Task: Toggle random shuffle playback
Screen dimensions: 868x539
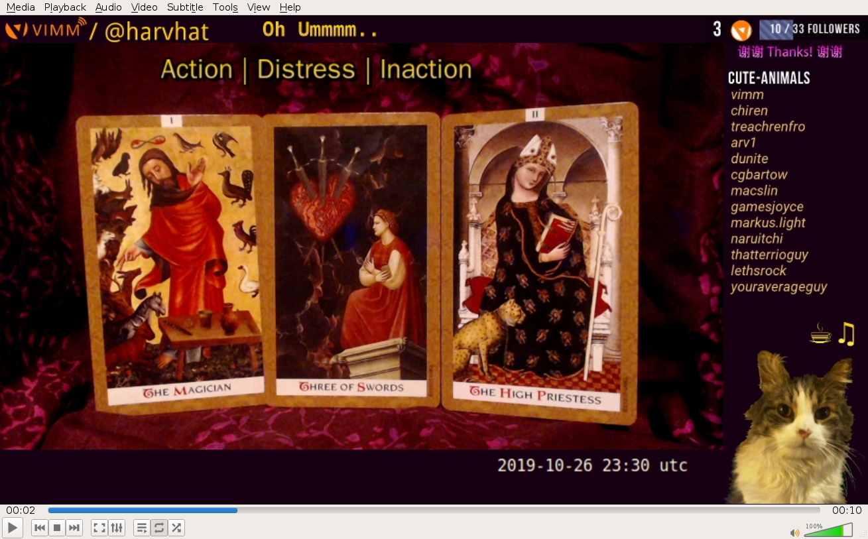Action: [176, 528]
